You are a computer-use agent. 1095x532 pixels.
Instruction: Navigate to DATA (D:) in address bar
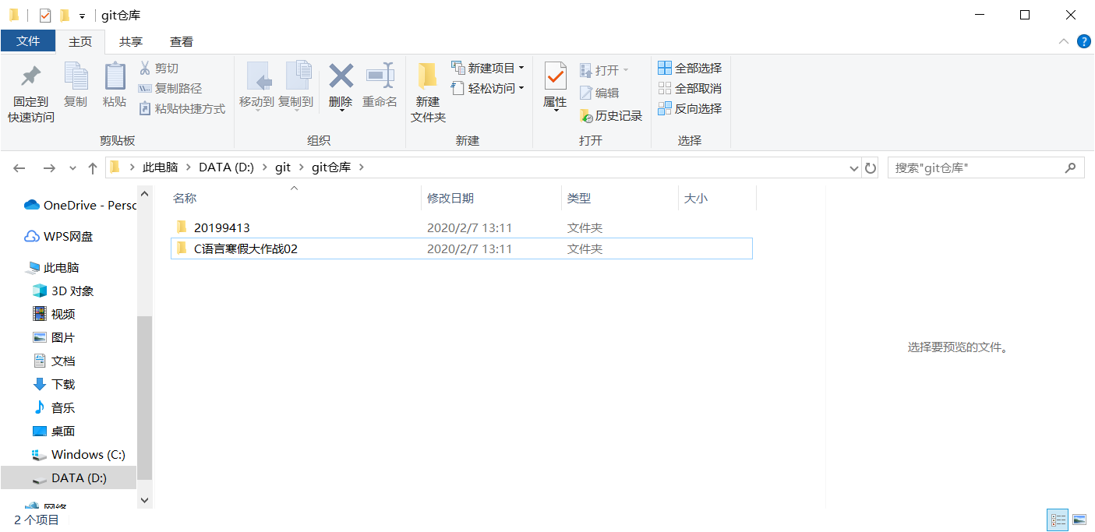coord(227,167)
